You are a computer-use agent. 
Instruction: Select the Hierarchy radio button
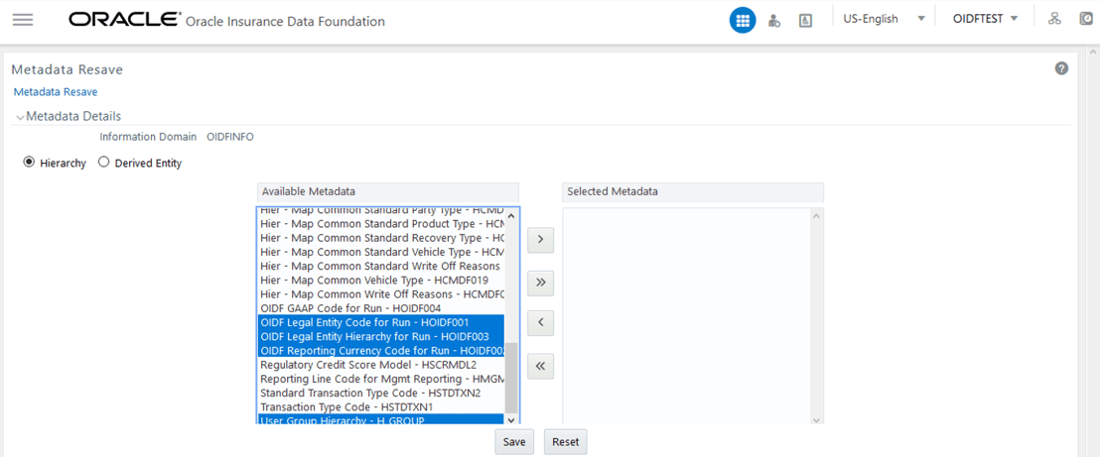[29, 162]
